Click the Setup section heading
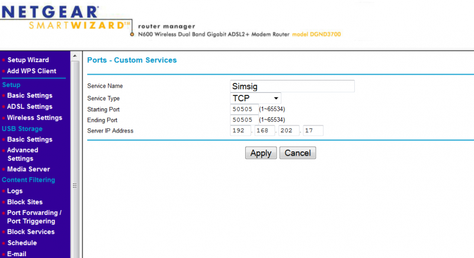This screenshot has height=258, width=474. [x=11, y=85]
